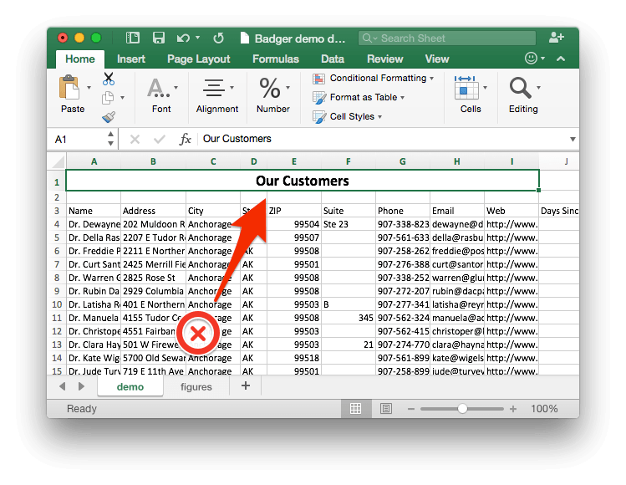Open the Formulas tab
Image resolution: width=626 pixels, height=485 pixels.
pyautogui.click(x=276, y=59)
